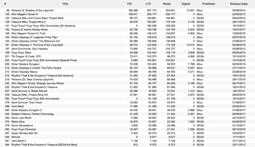Select rank number 98 cell

[x=8, y=11]
